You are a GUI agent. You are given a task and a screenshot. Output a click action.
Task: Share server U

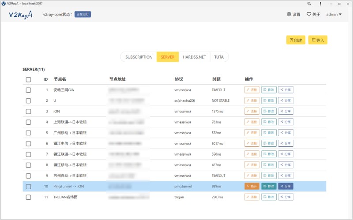[x=285, y=101]
